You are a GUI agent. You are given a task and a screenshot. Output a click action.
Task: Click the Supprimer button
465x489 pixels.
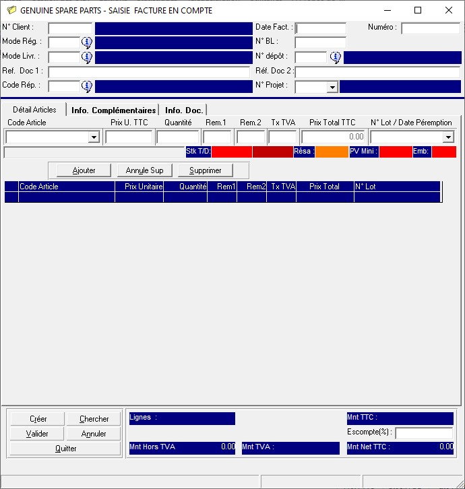[x=206, y=170]
